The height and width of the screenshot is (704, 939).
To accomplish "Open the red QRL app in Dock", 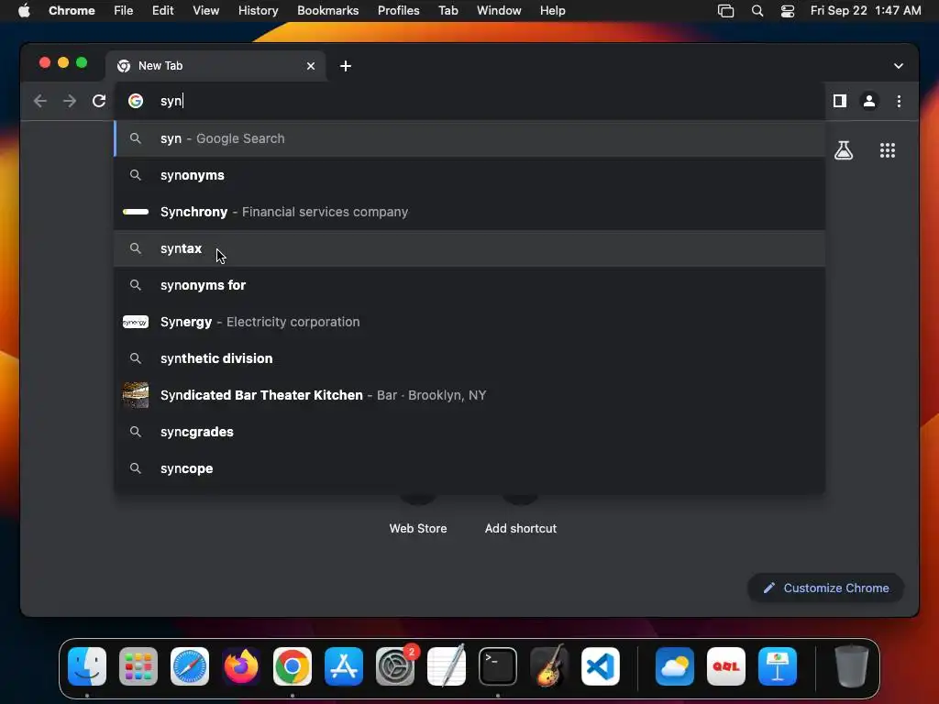I will (726, 666).
